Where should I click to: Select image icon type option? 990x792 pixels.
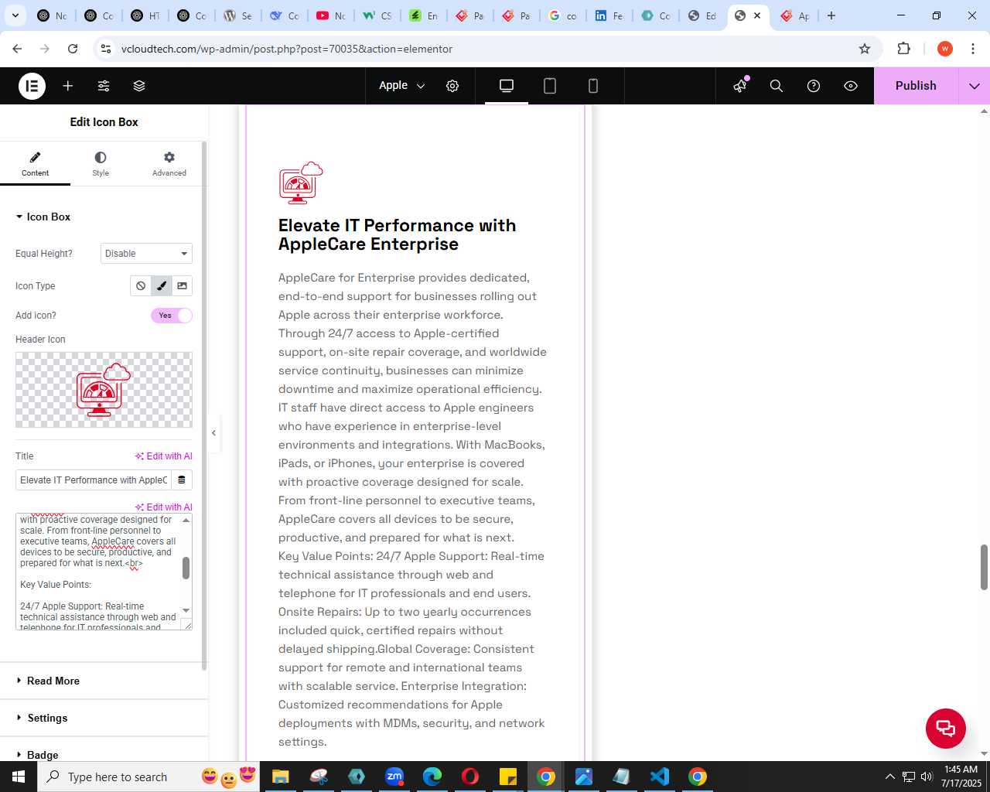point(183,286)
